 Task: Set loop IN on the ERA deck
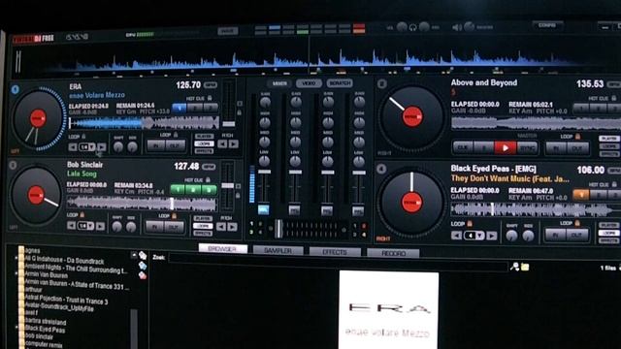tap(155, 145)
